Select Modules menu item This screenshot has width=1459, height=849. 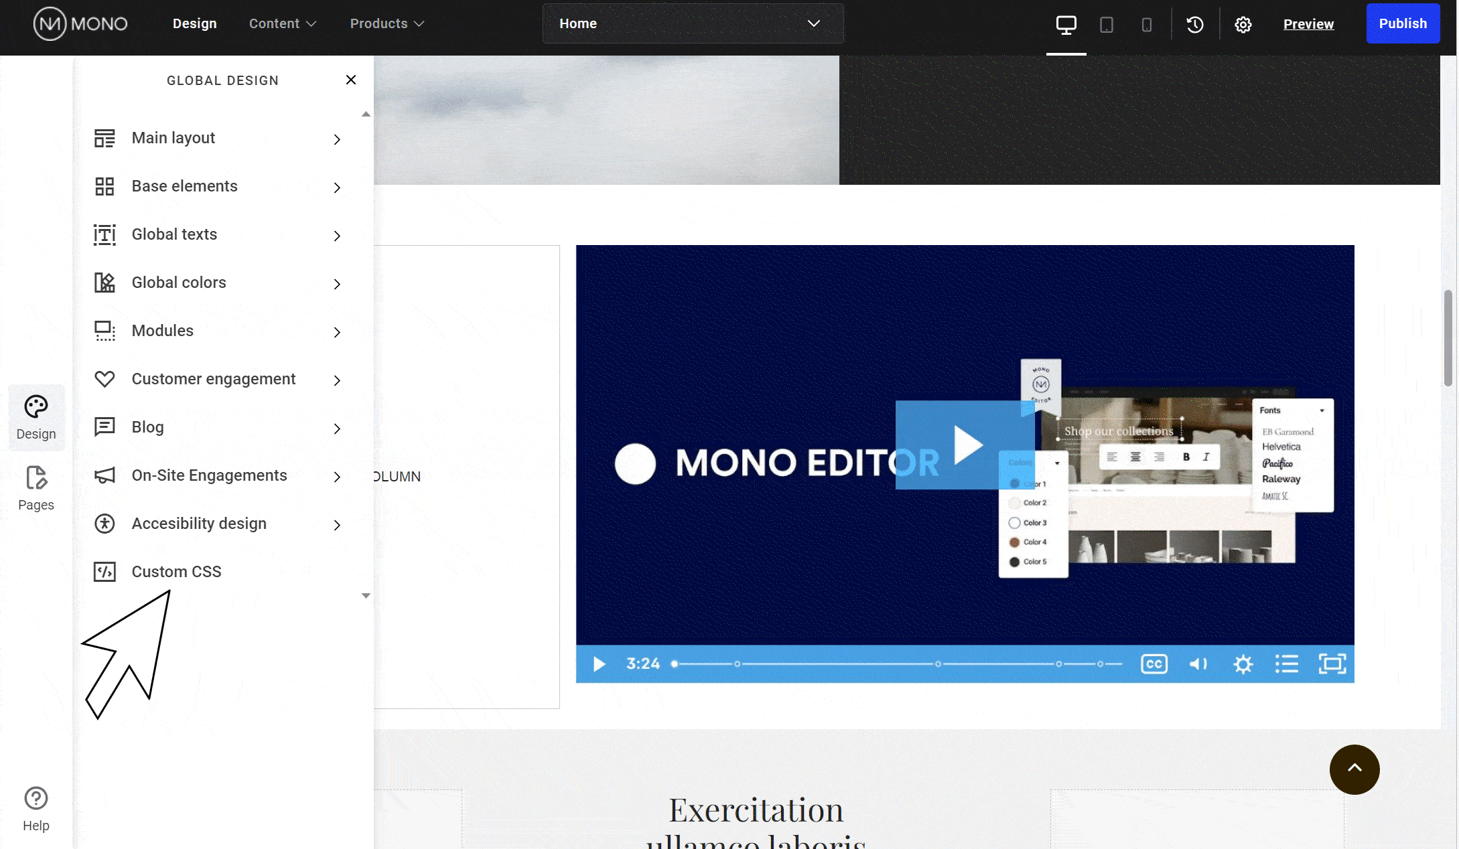[x=218, y=331]
